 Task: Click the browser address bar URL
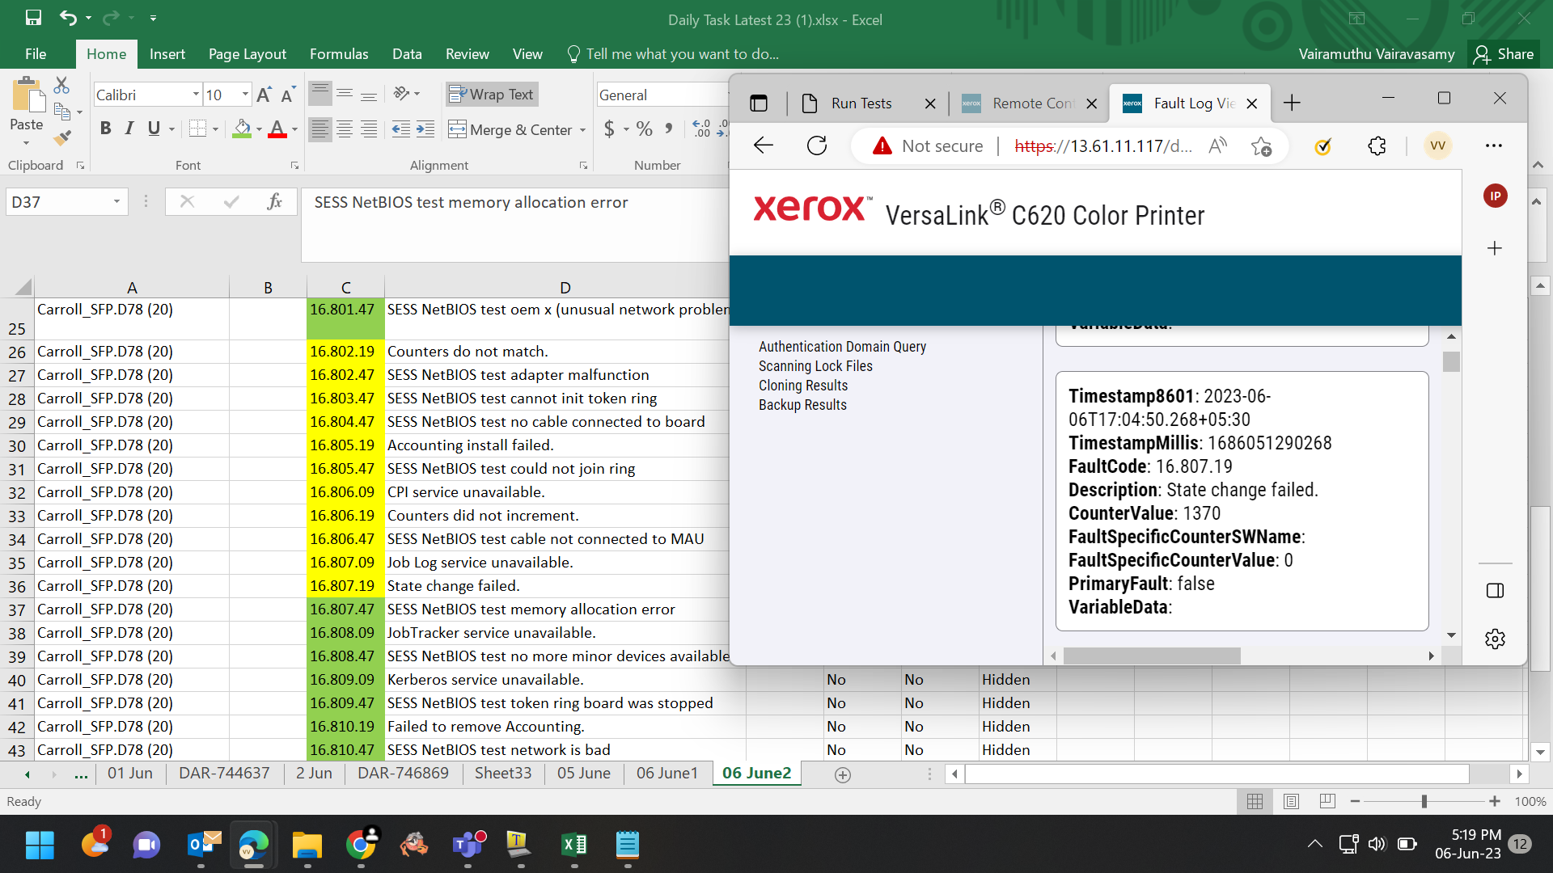point(1103,146)
